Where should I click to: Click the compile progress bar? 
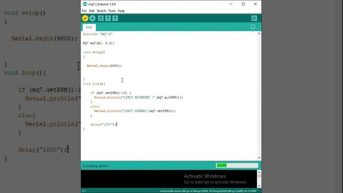coord(237,166)
